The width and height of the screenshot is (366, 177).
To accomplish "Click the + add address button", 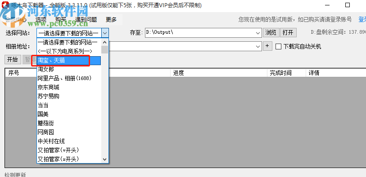I will [267, 46].
